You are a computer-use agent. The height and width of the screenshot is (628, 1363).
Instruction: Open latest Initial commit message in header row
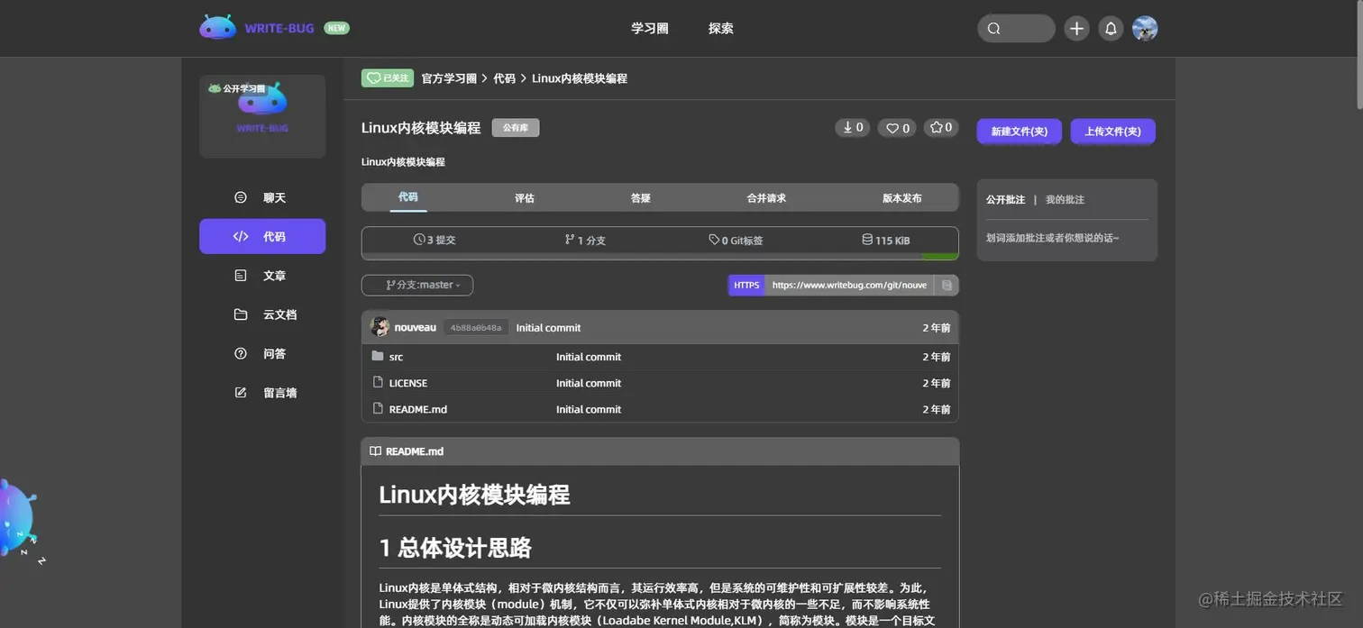click(548, 328)
